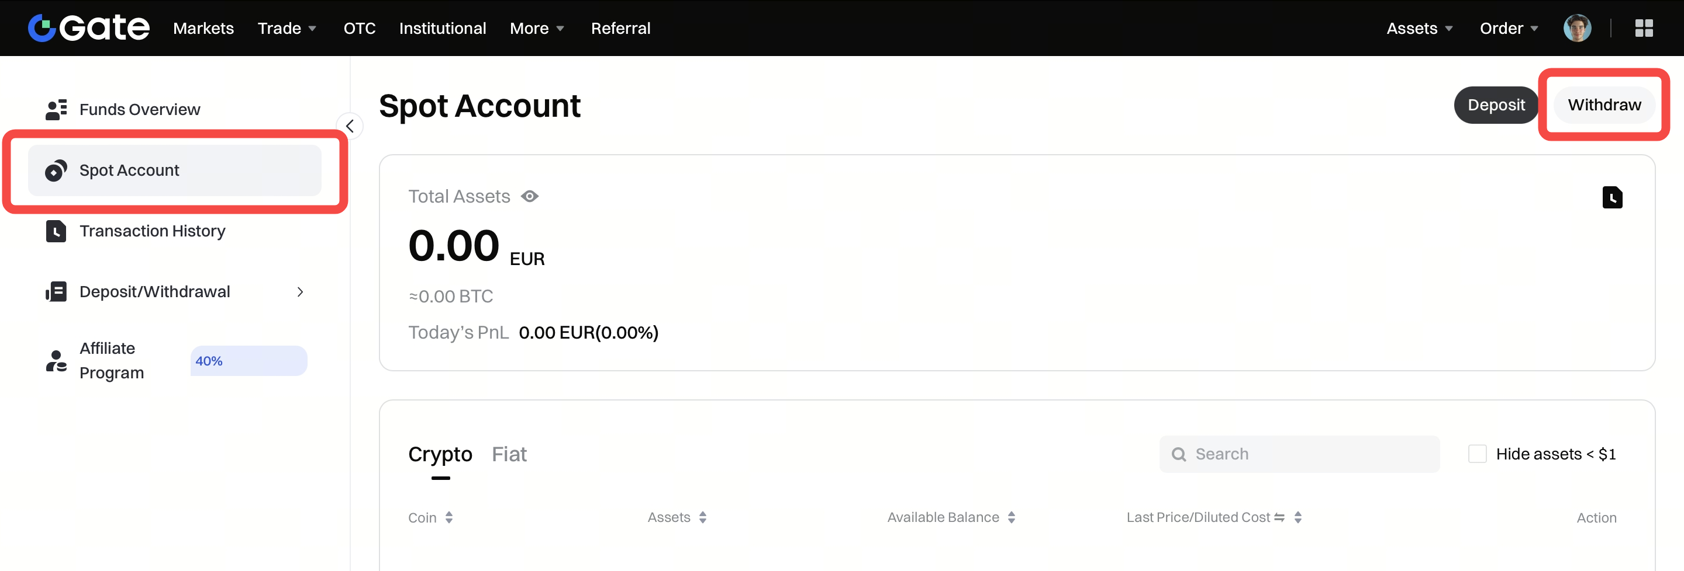Expand the Trade dropdown menu
Viewport: 1684px width, 571px height.
pyautogui.click(x=287, y=28)
